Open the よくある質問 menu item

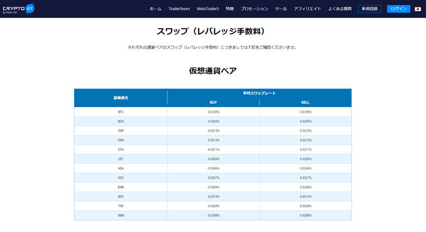coord(340,9)
